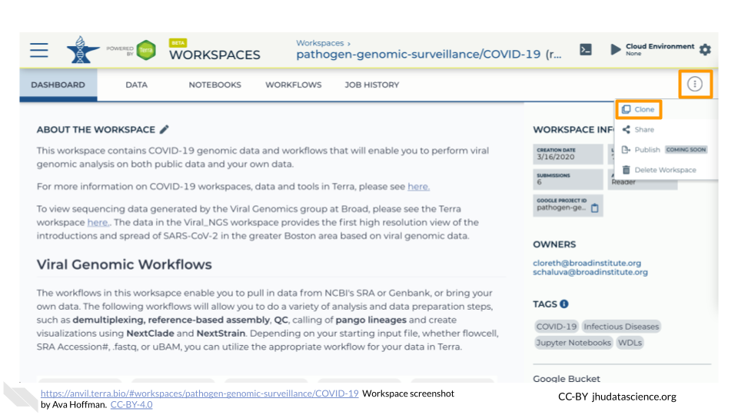Click the green Terra hexagon logo
738x415 pixels.
point(146,50)
